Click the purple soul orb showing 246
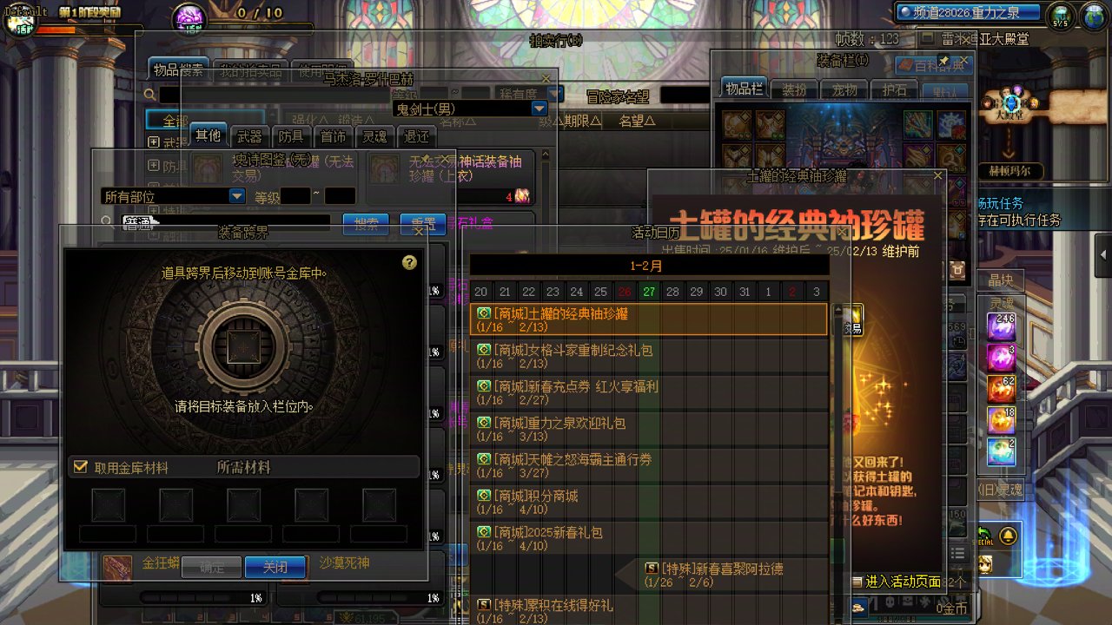Image resolution: width=1112 pixels, height=625 pixels. click(x=1001, y=326)
